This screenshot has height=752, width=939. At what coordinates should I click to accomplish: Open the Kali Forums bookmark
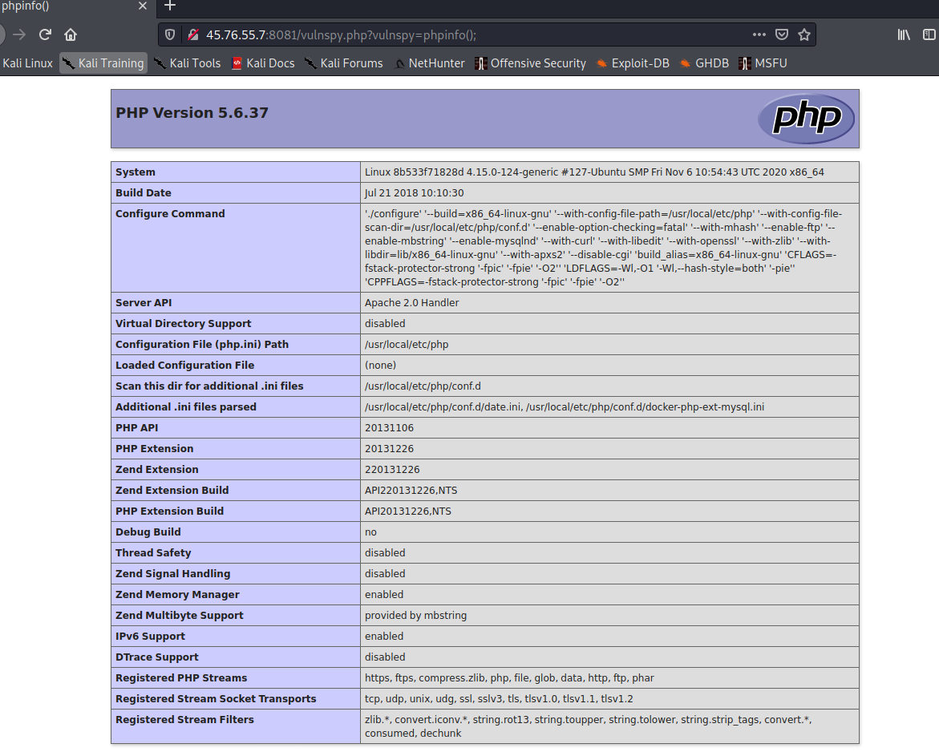344,63
